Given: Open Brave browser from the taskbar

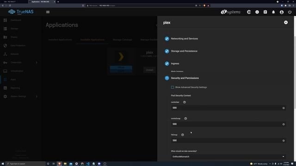Looking at the screenshot, I should (x=60, y=164).
